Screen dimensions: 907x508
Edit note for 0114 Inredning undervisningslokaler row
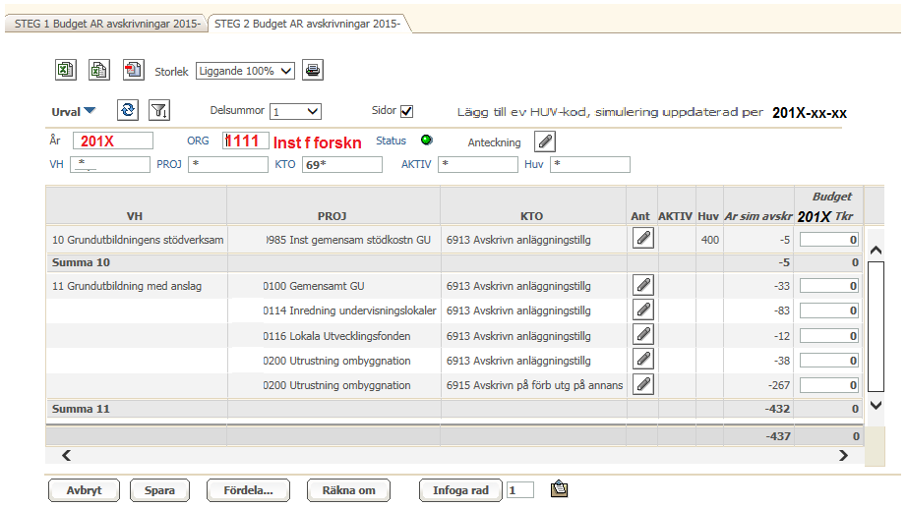tap(643, 310)
